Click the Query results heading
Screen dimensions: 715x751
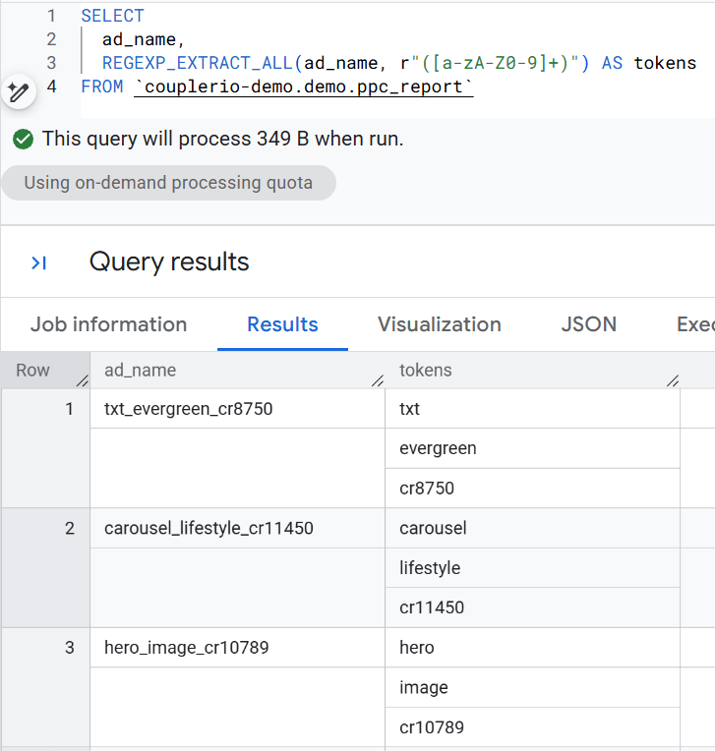169,262
